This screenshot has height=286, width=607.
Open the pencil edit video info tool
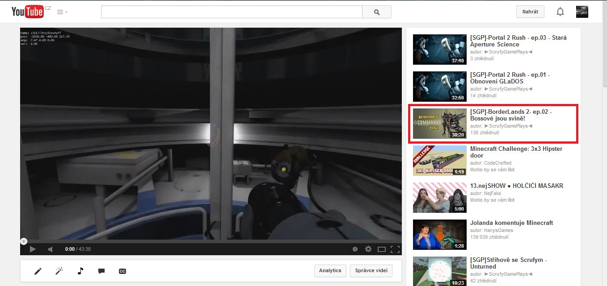[38, 271]
